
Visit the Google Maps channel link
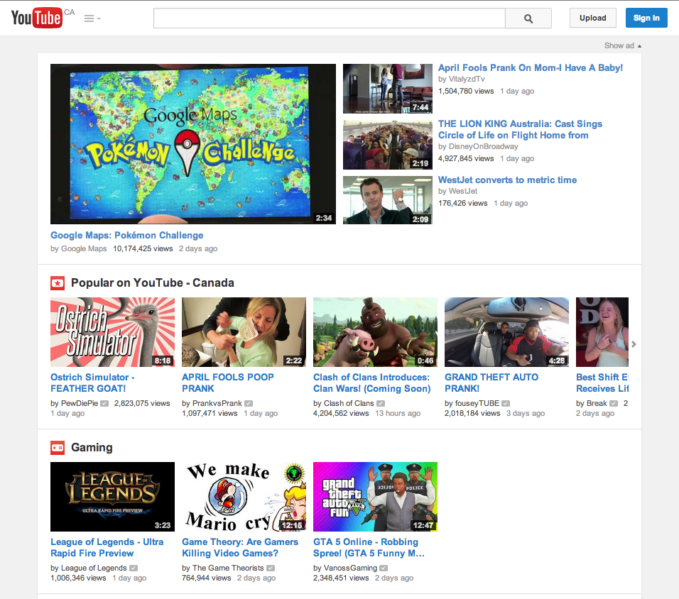pyautogui.click(x=84, y=248)
